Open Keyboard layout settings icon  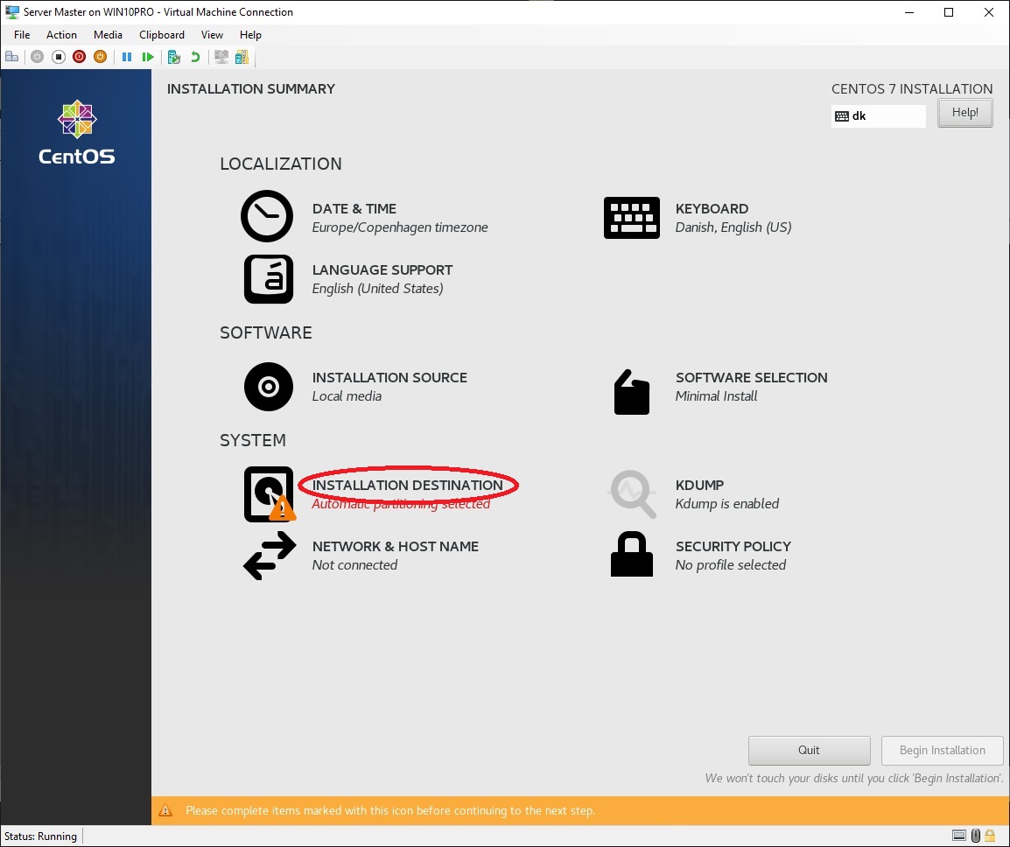[631, 218]
